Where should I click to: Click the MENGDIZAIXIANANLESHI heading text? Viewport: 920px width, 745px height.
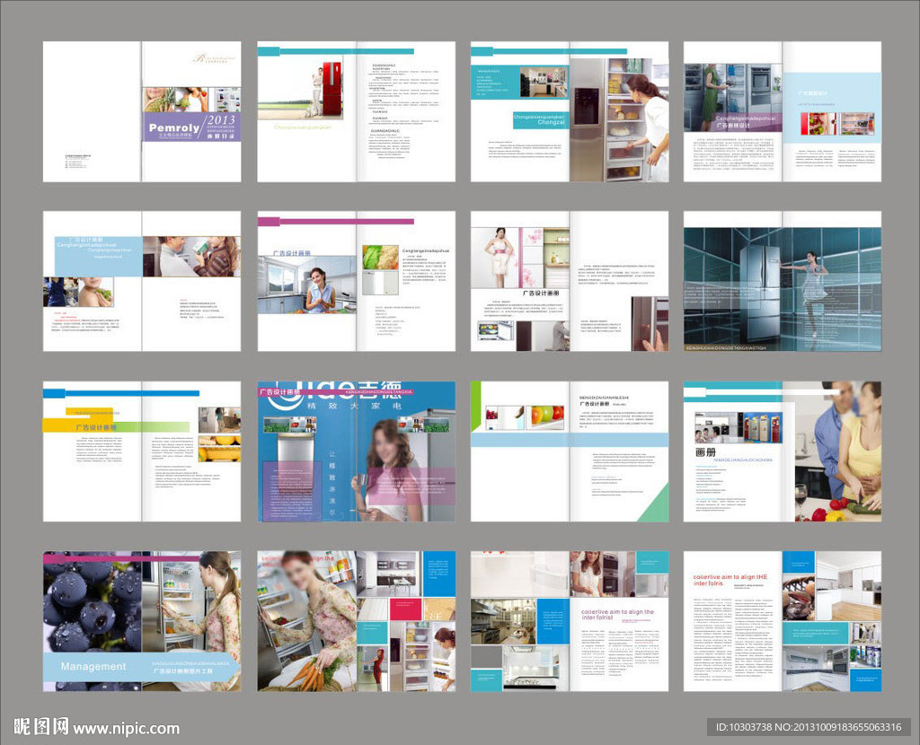pyautogui.click(x=603, y=398)
